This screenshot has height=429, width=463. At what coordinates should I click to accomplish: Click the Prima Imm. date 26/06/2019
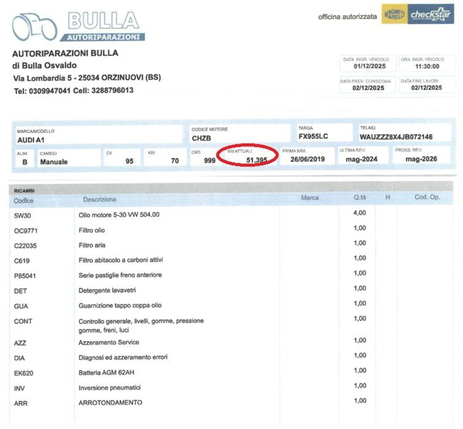coord(308,159)
